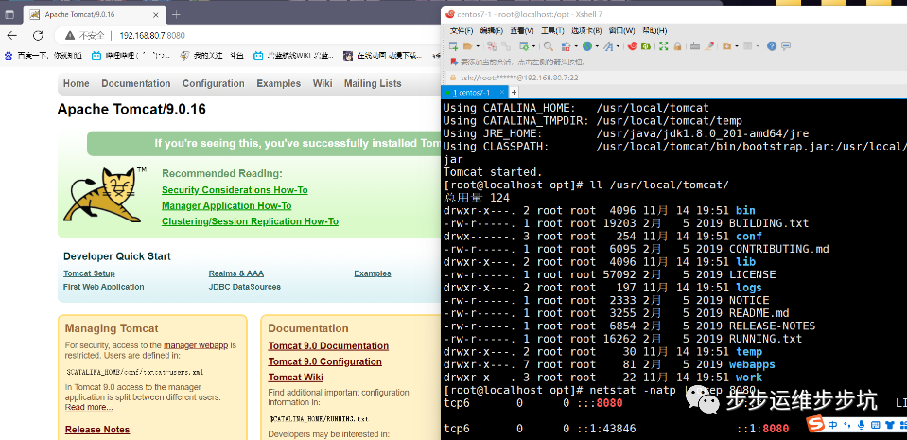Click the red Xshell swirl icon
The height and width of the screenshot is (440, 907).
click(632, 46)
